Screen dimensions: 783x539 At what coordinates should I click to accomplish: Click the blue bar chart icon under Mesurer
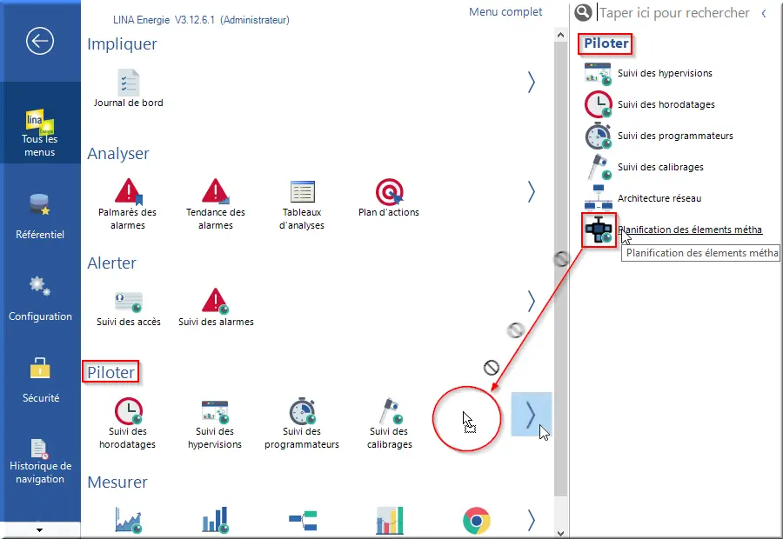pos(215,520)
